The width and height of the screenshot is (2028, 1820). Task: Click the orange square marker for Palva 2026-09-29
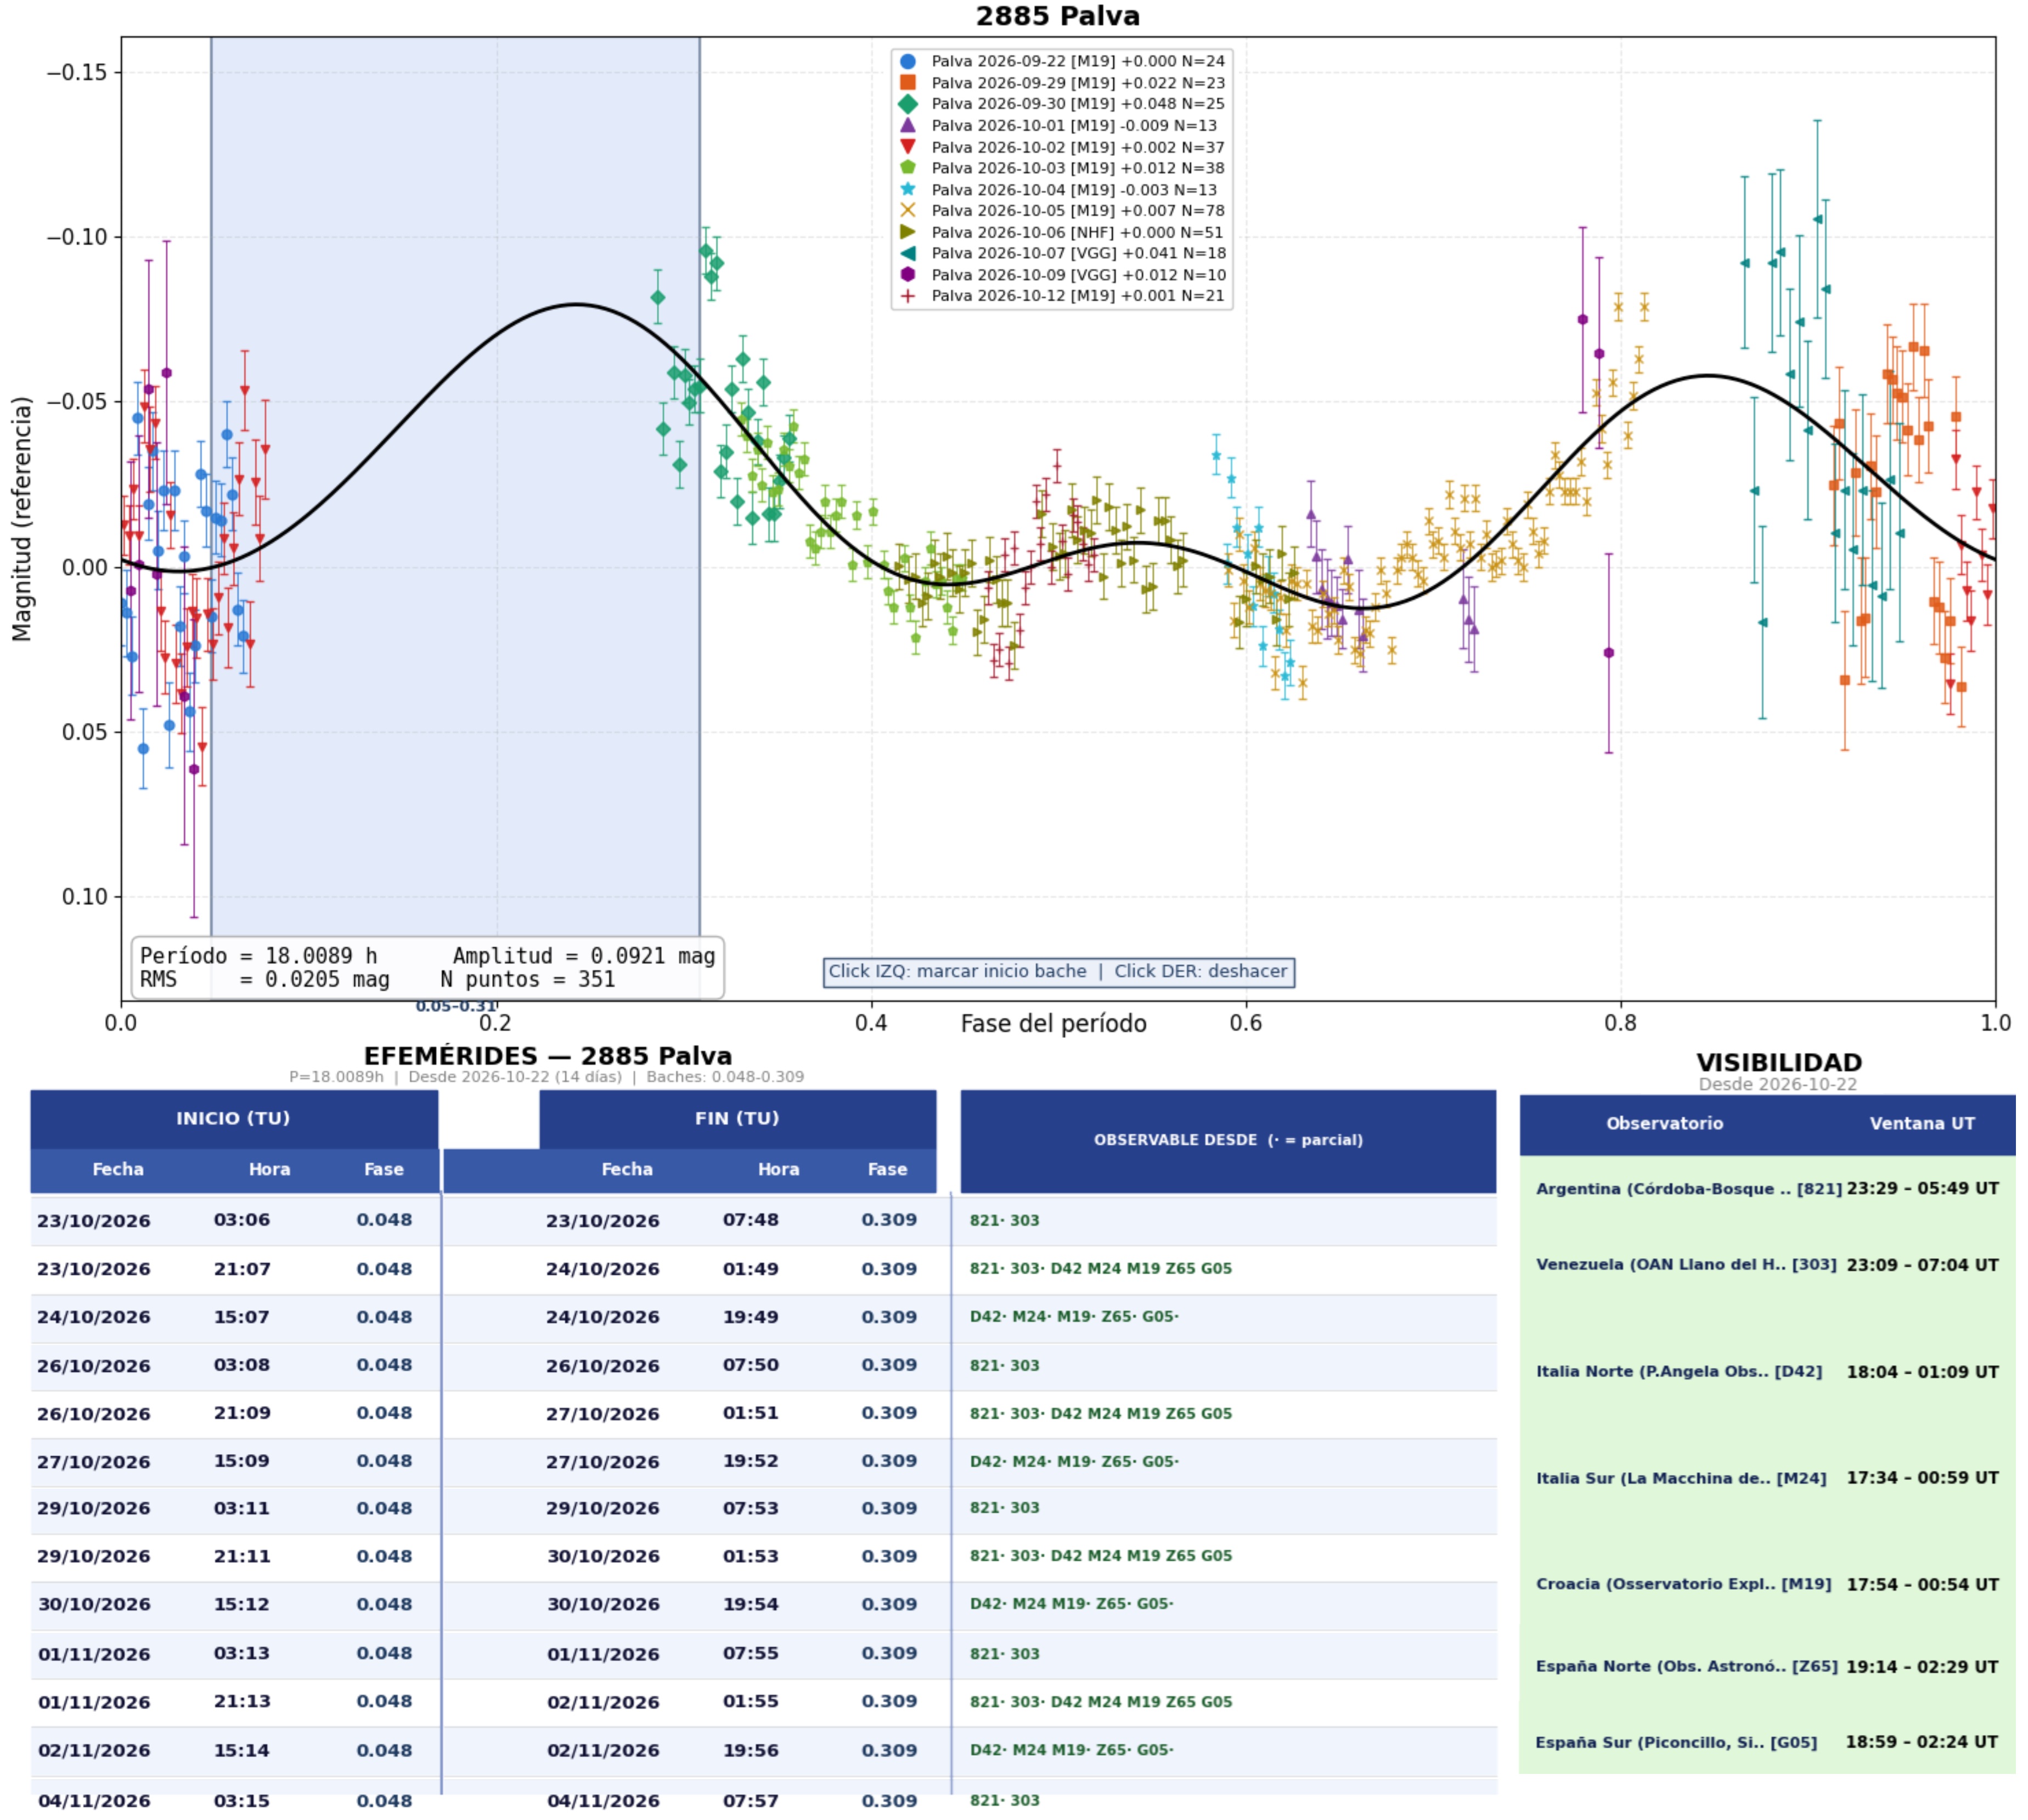[908, 83]
